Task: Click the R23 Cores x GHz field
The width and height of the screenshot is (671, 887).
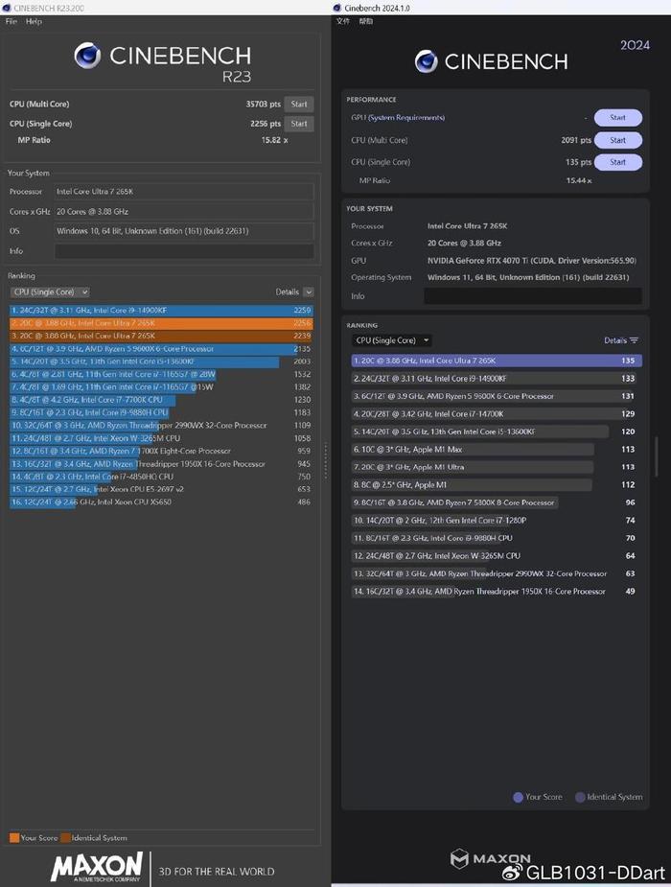Action: pyautogui.click(x=184, y=212)
